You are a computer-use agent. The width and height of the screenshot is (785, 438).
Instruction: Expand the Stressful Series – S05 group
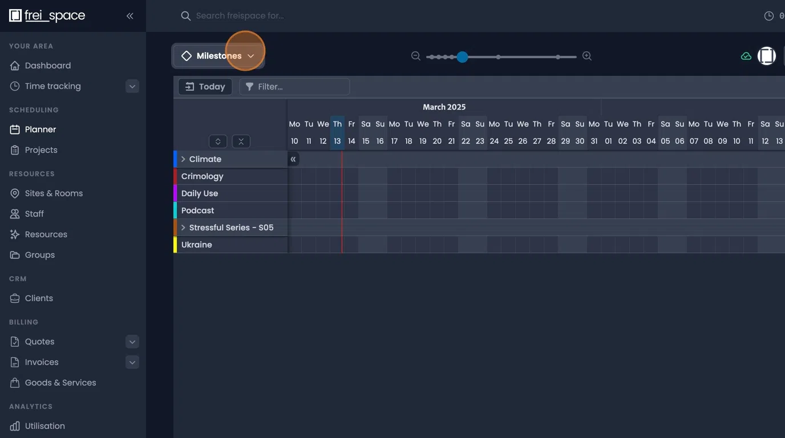[x=183, y=227]
